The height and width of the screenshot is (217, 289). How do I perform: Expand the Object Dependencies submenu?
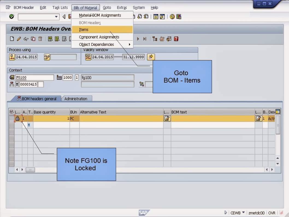(x=96, y=44)
